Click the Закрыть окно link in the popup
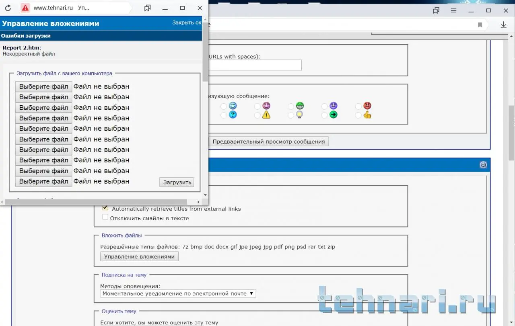515x326 pixels. click(187, 23)
